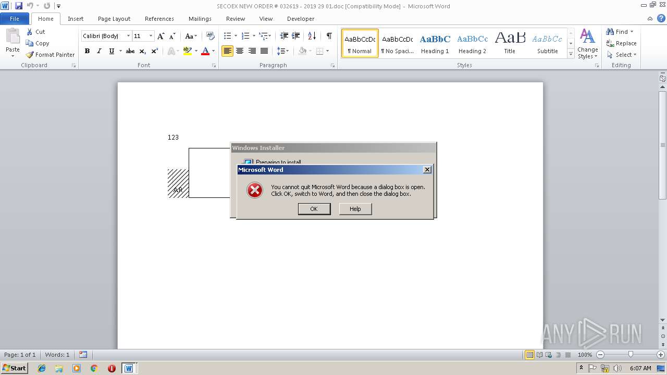This screenshot has width=667, height=375.
Task: Switch to the Page Layout tab
Action: 114,19
